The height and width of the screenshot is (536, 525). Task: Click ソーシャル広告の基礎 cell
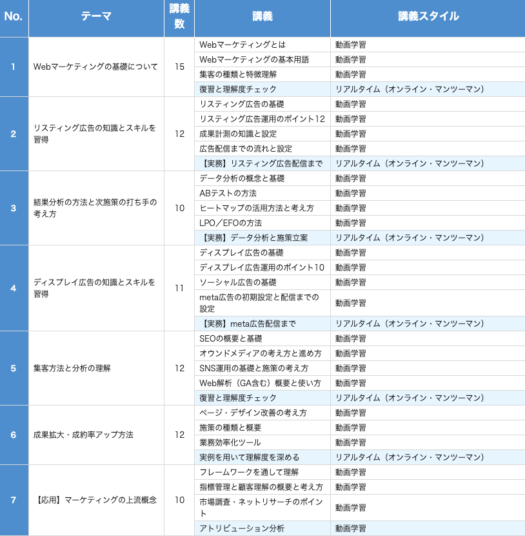[262, 282]
